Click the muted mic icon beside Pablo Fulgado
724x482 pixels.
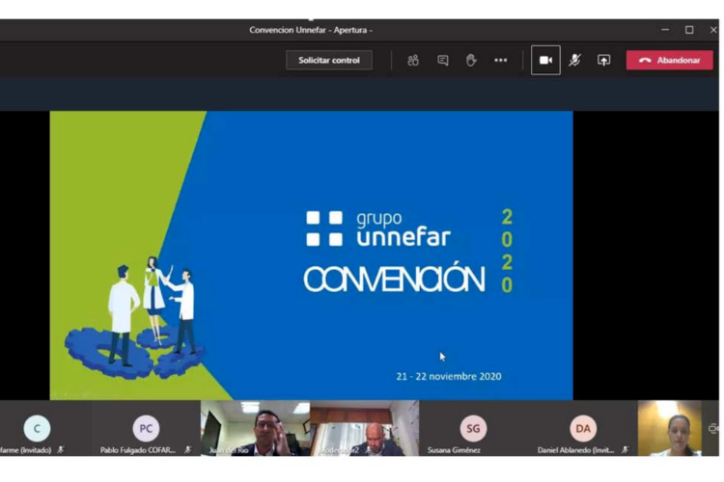point(188,450)
